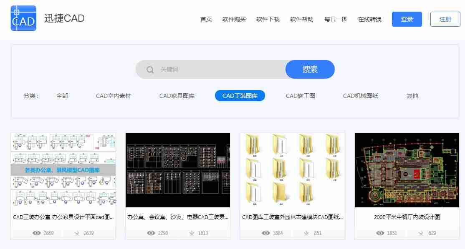The image size is (465, 249).
Task: Open the CAD工装办公室 办公家具设计平面cad图 title link
Action: (x=63, y=217)
